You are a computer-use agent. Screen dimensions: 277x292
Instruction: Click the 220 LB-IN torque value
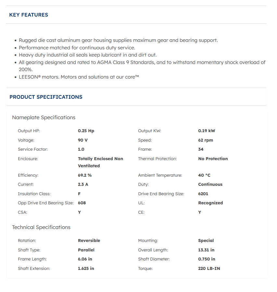click(x=209, y=269)
